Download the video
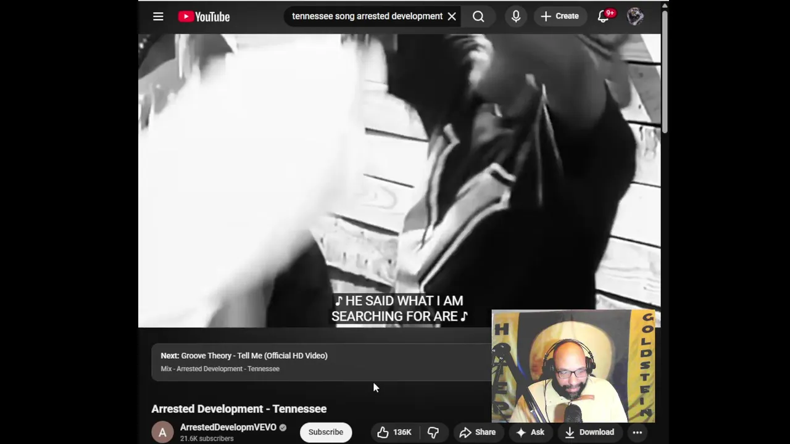This screenshot has width=790, height=444. pyautogui.click(x=589, y=432)
